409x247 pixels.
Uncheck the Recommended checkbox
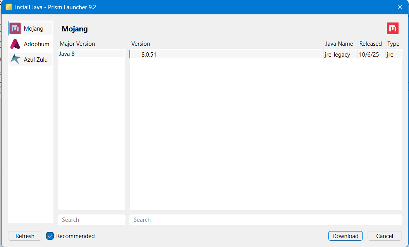coord(50,236)
